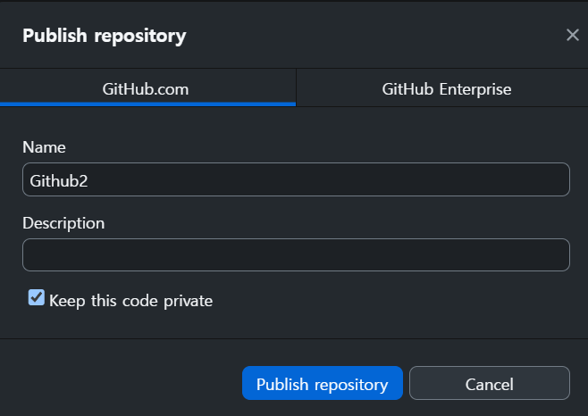This screenshot has height=416, width=588.
Task: Switch to the GitHub.com tab
Action: [147, 89]
